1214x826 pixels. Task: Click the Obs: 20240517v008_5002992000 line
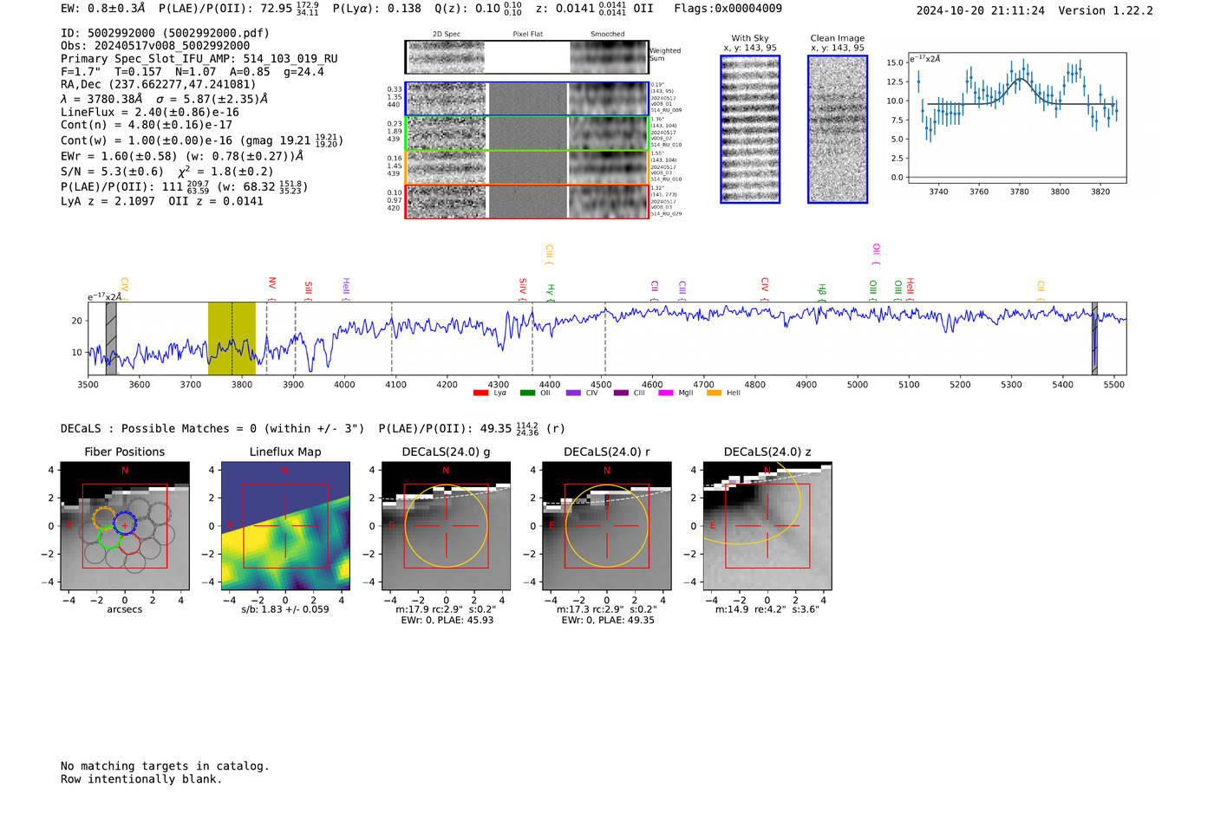pos(155,46)
